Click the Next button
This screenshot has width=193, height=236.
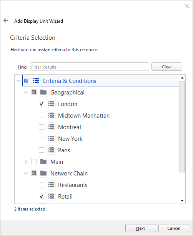click(x=141, y=228)
